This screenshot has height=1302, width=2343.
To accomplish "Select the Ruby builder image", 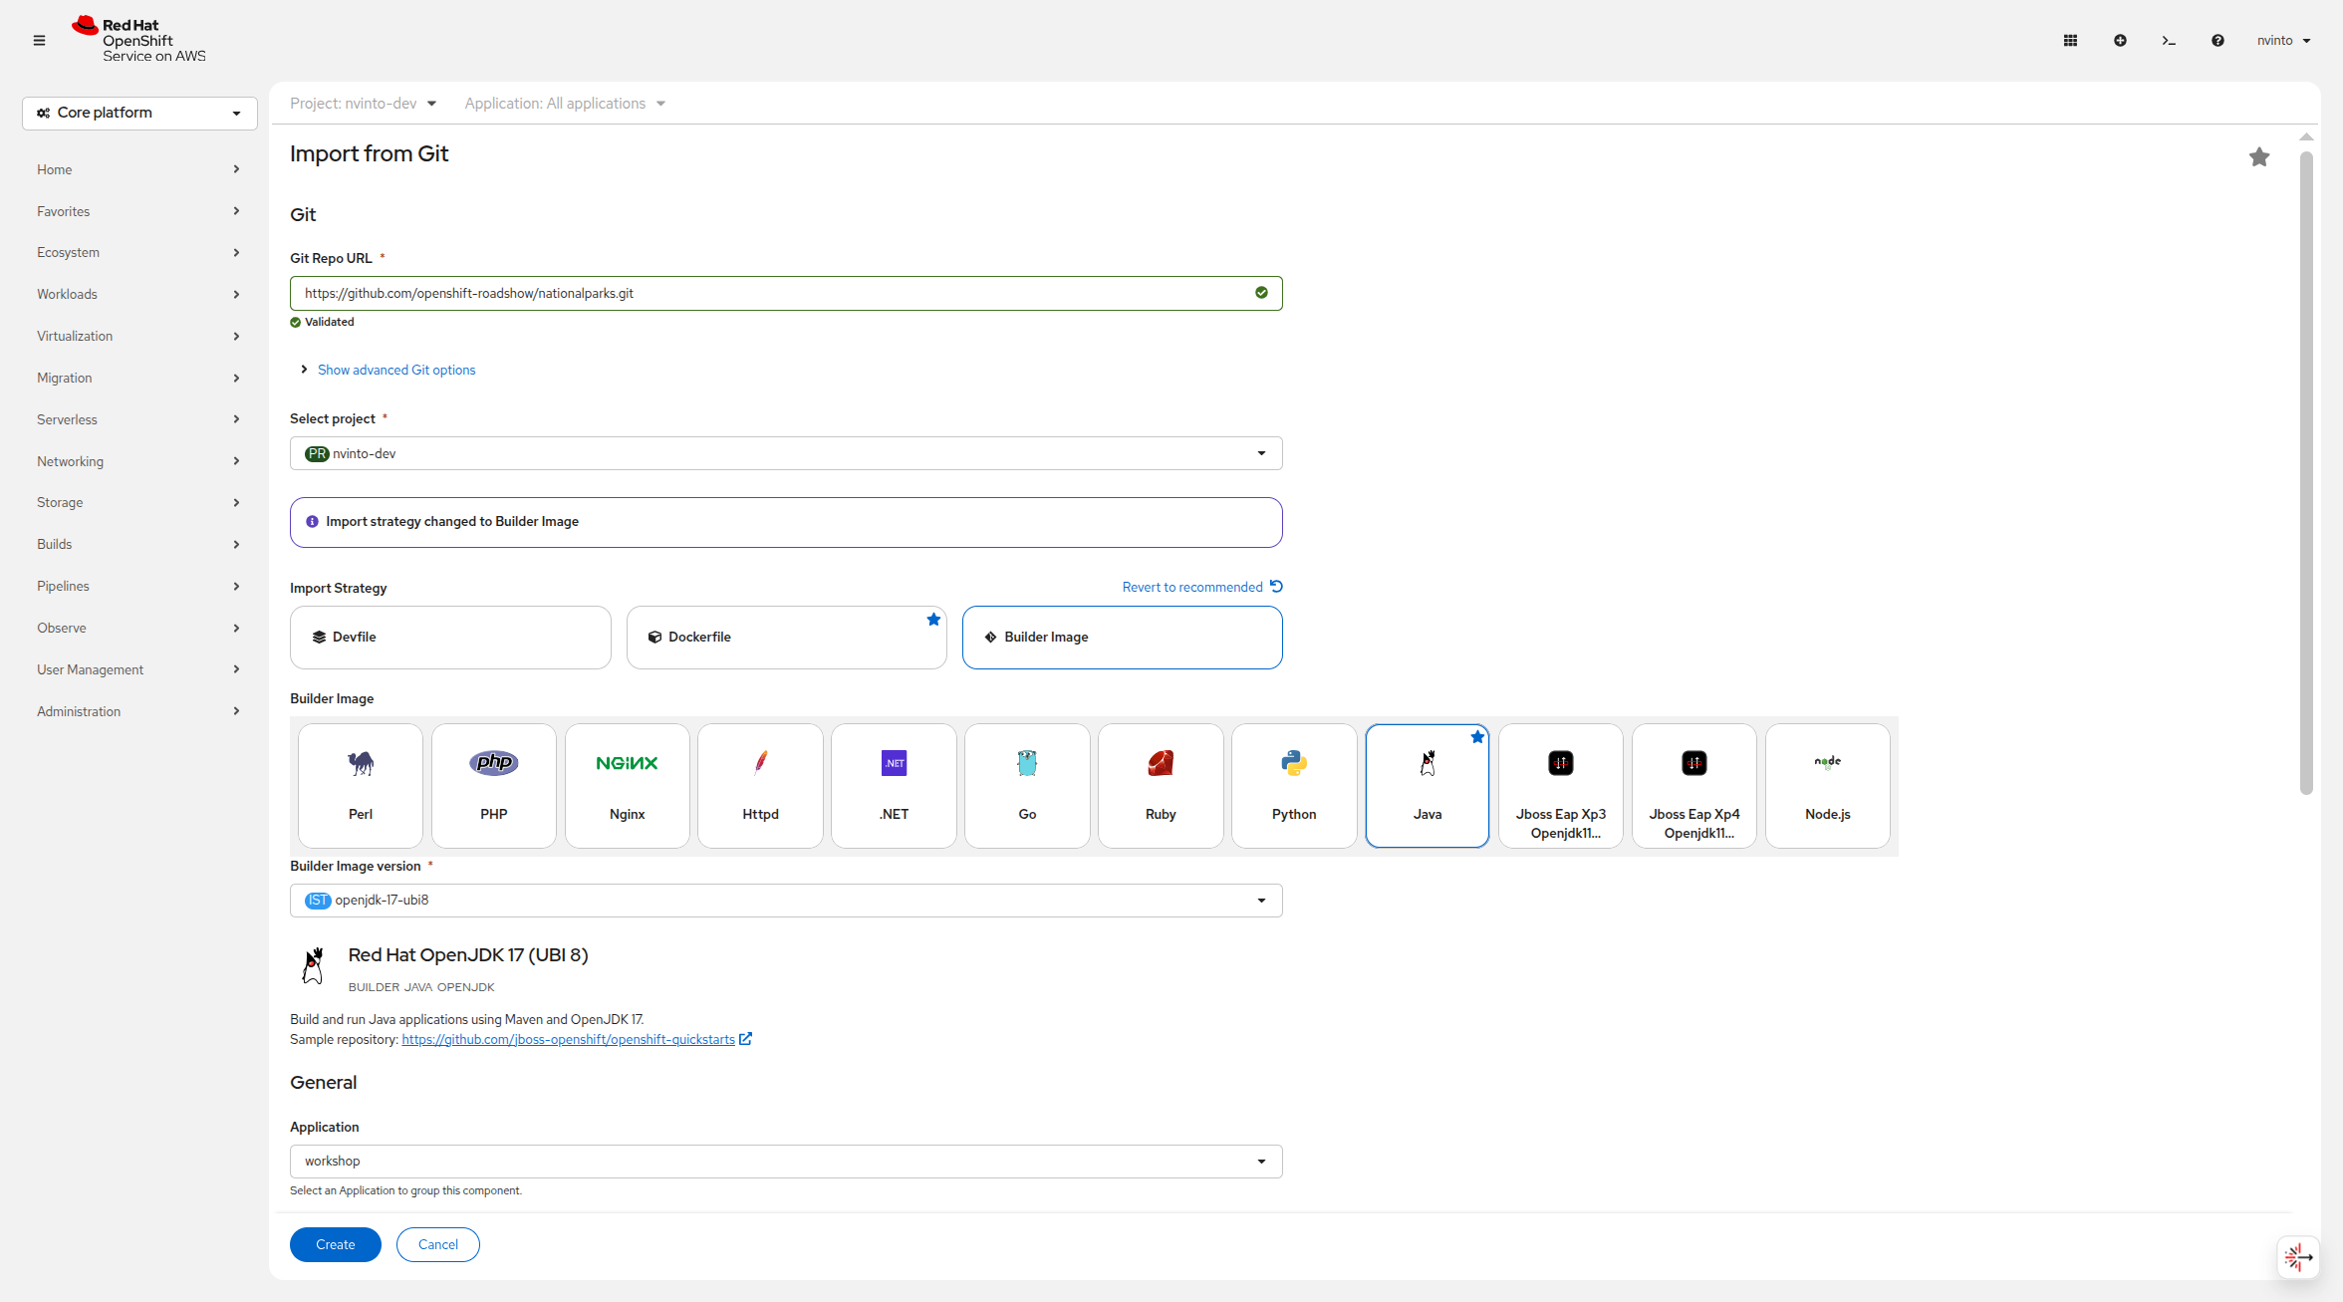I will pos(1161,786).
